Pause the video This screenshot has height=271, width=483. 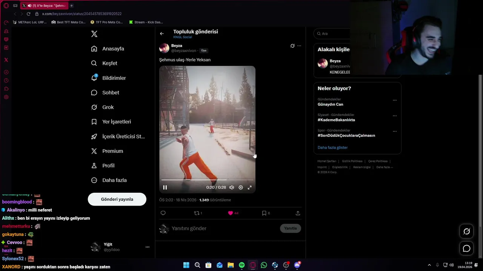[165, 187]
